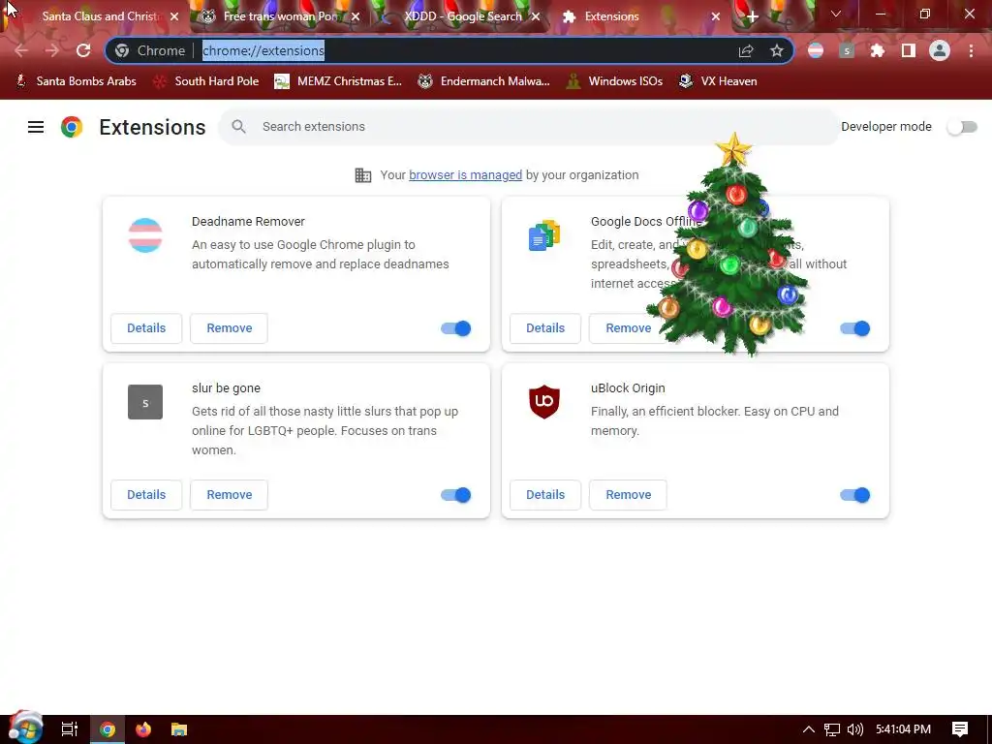The height and width of the screenshot is (744, 992).
Task: Remove the uBlock Origin extension
Action: (x=628, y=495)
